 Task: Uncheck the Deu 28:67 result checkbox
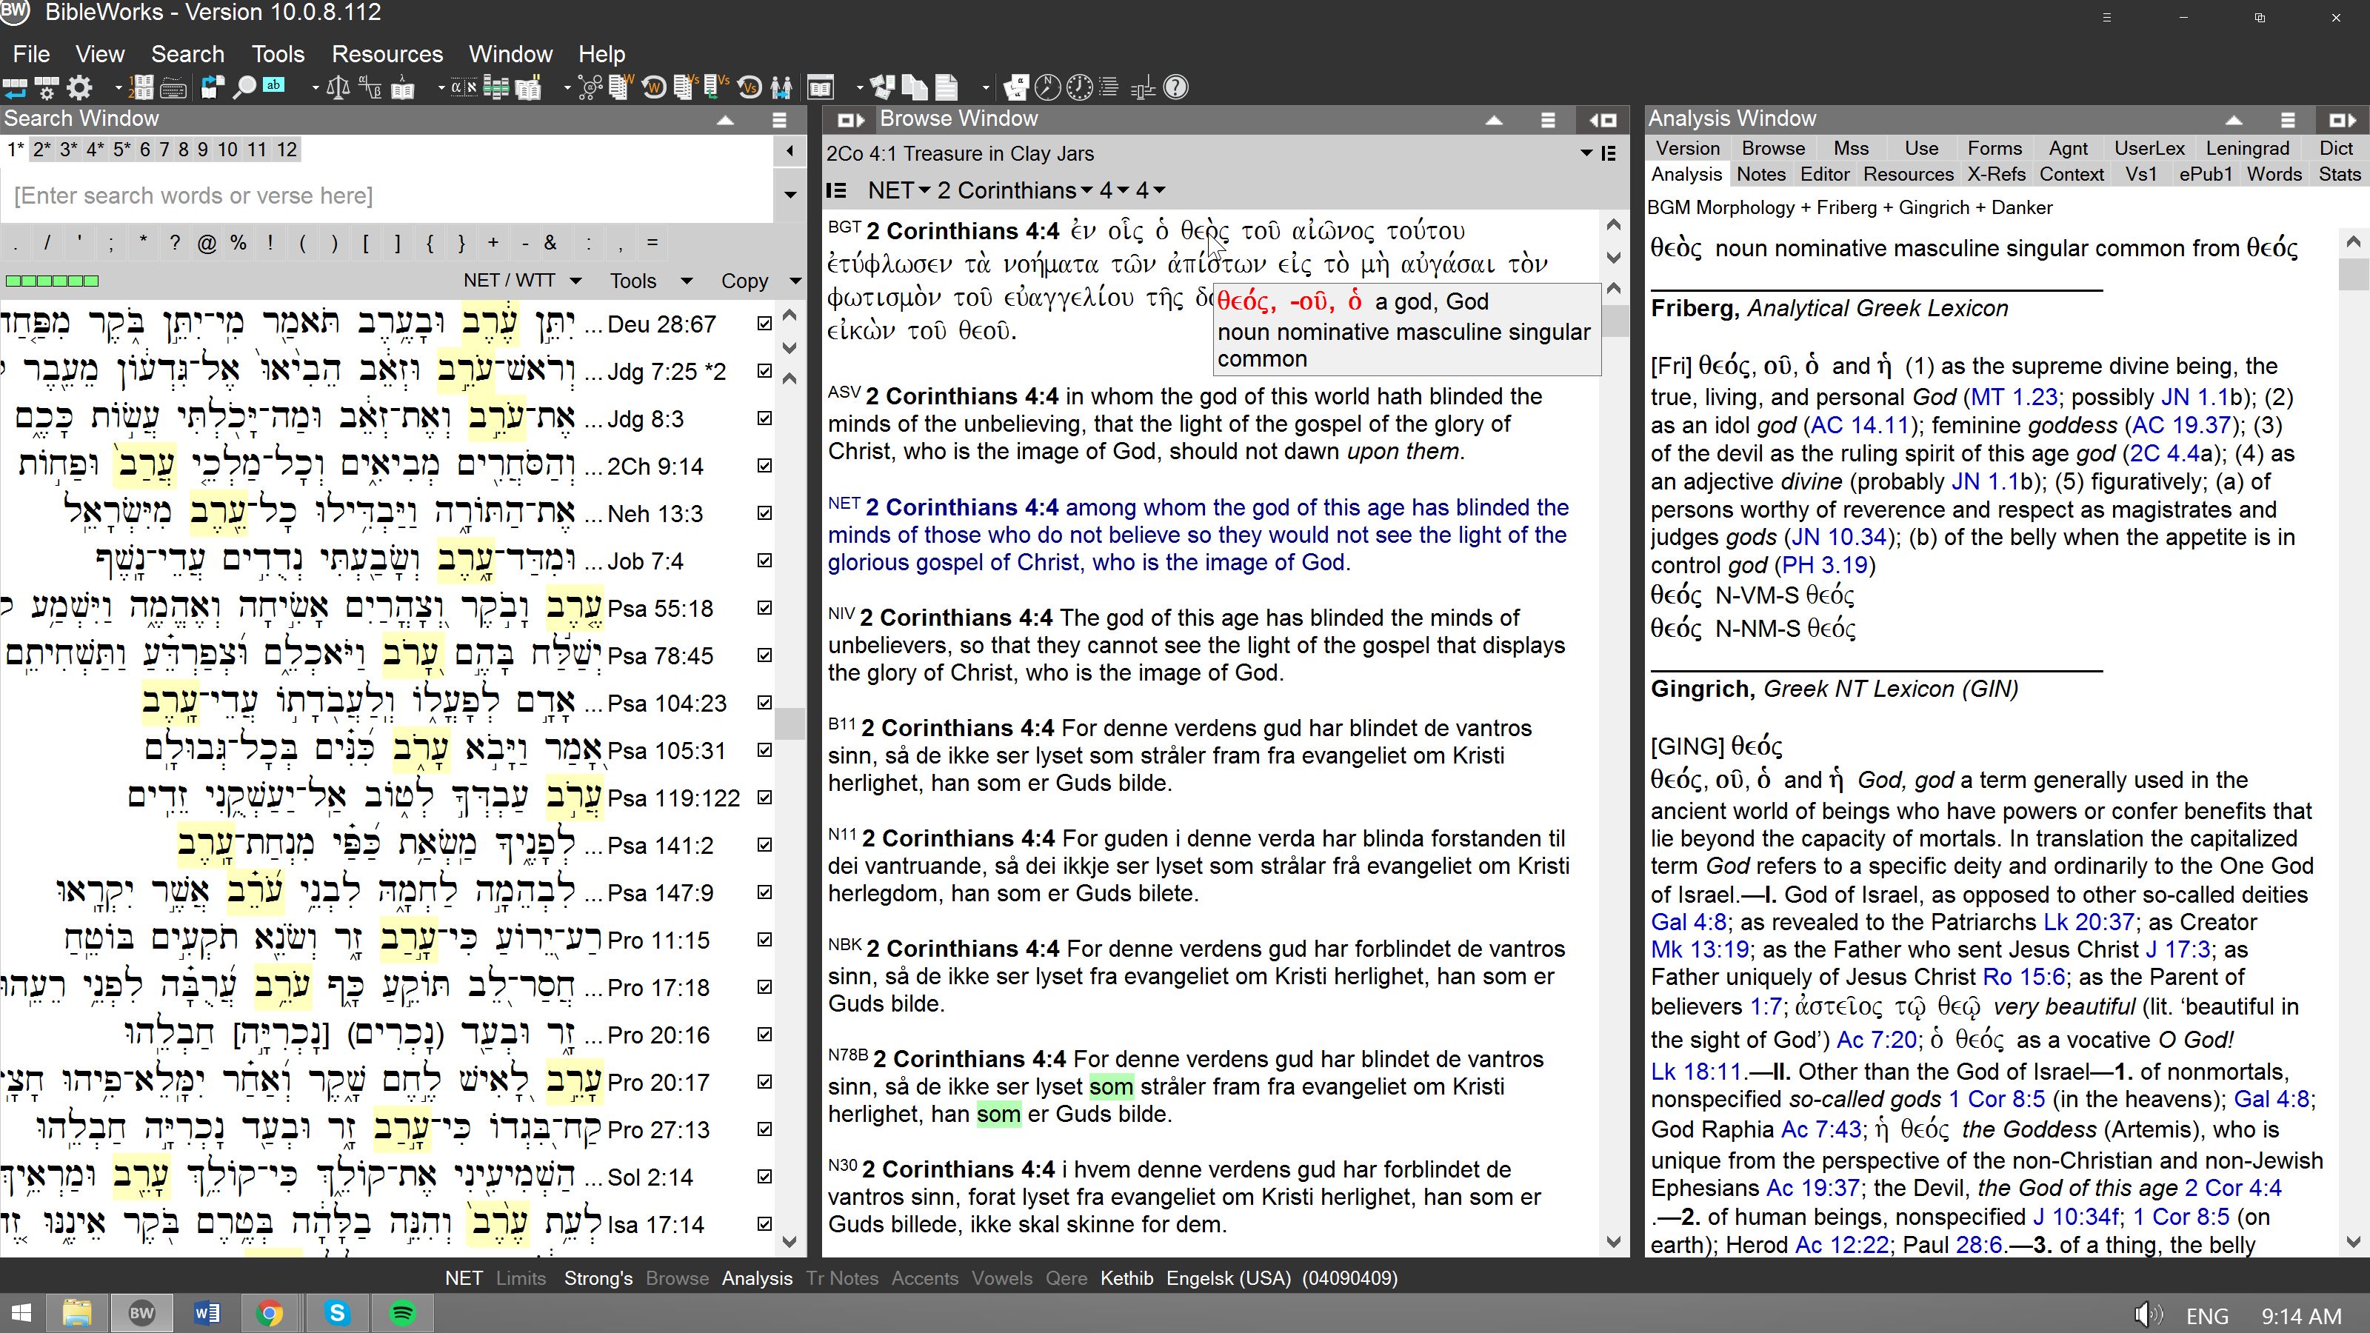coord(764,324)
